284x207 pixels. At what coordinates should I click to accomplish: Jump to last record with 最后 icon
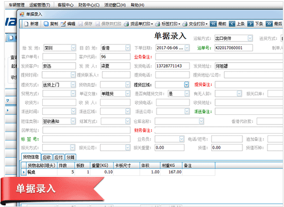[269, 24]
